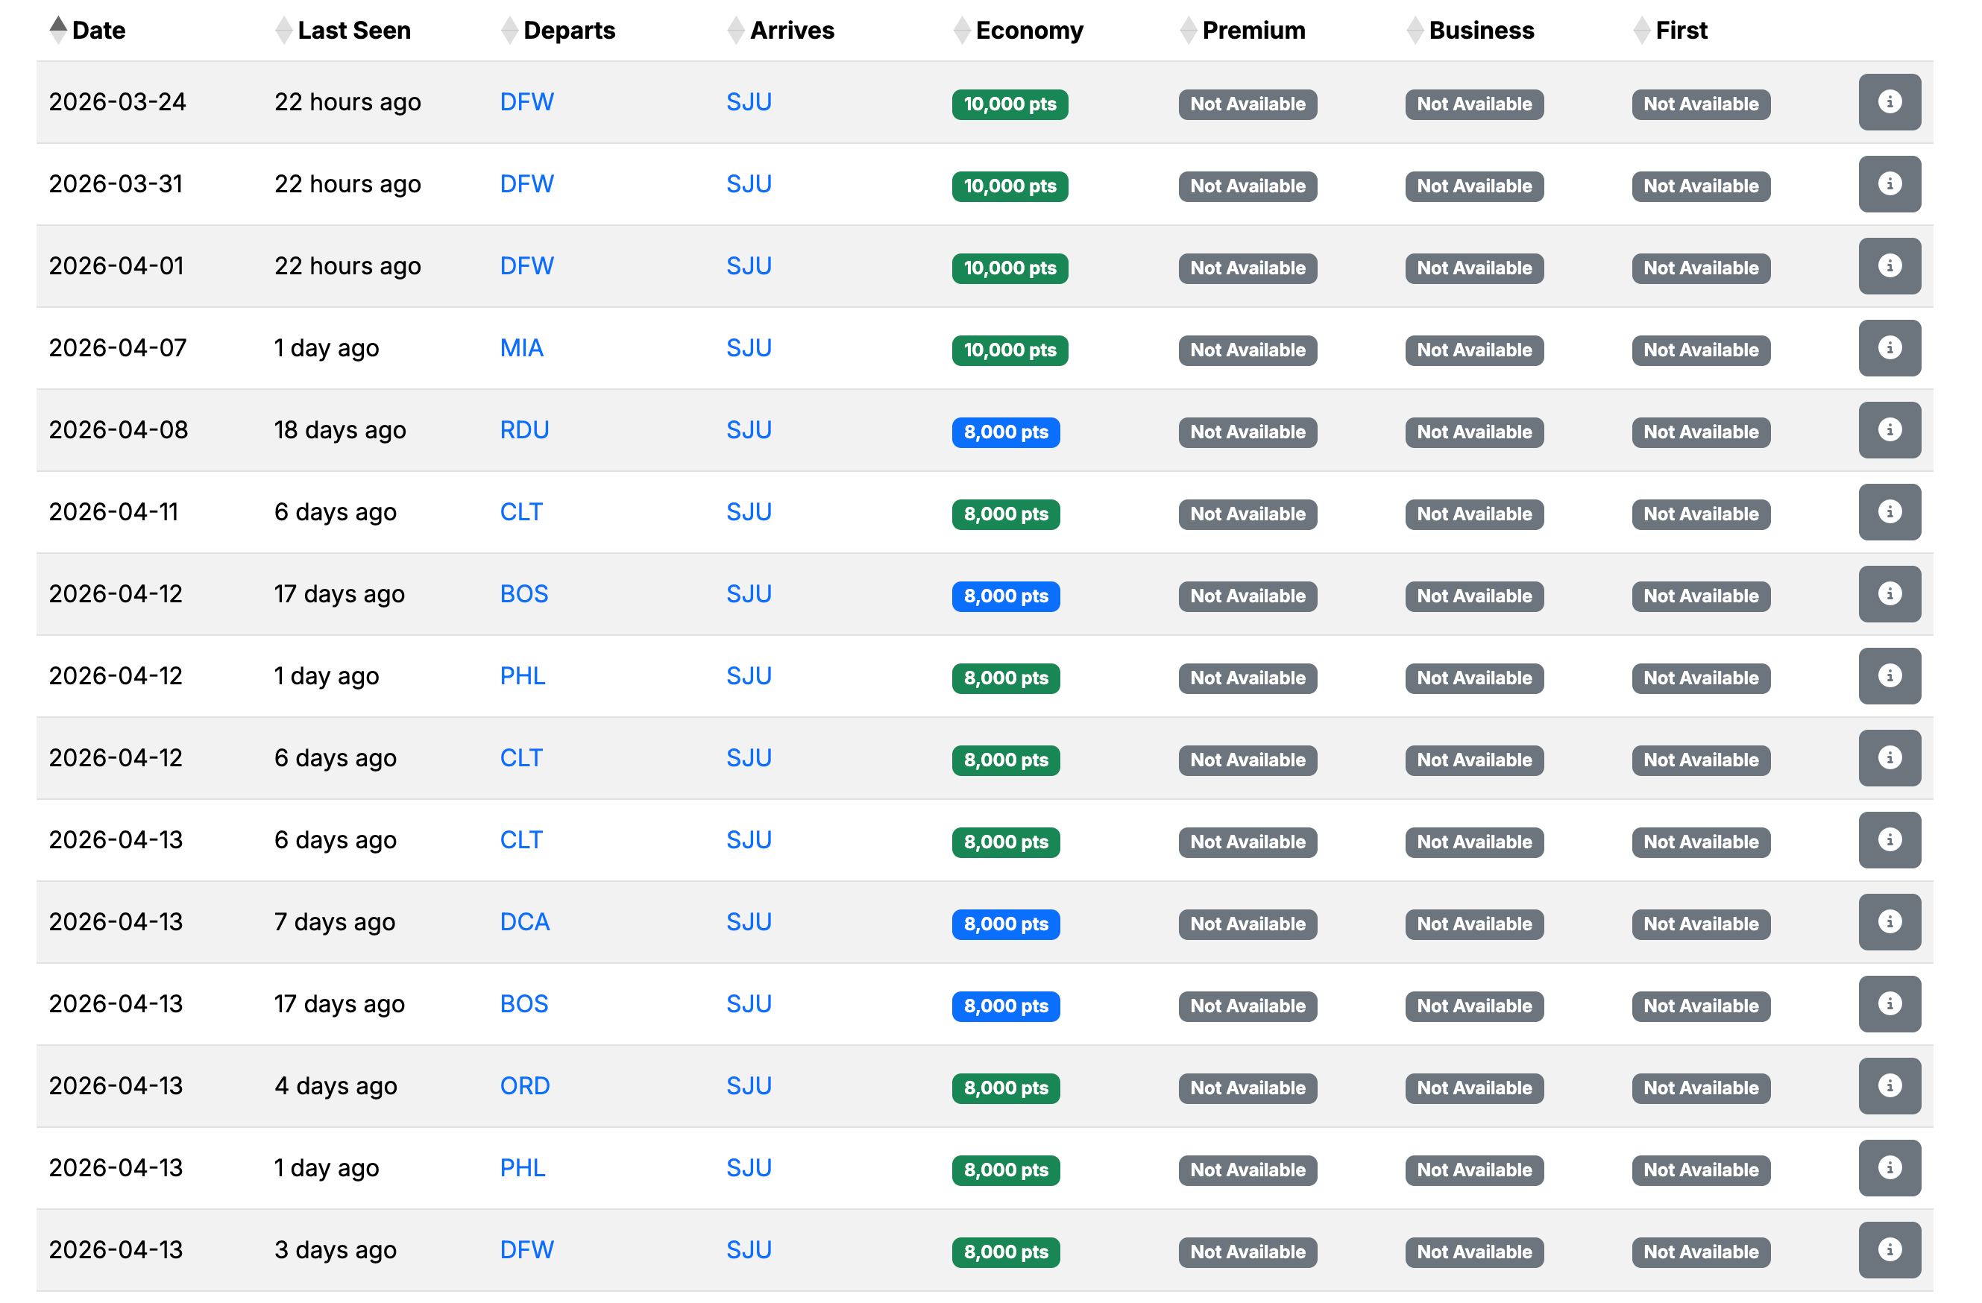The image size is (1982, 1303).
Task: Click the 8,000 pts badge for DCA
Action: pyautogui.click(x=1005, y=924)
